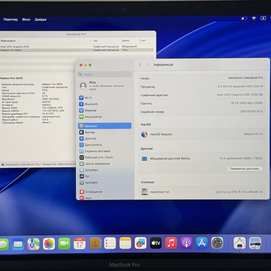This screenshot has height=271, width=271.
Task: Click 16 ГБ 2400 MHz DDR4 memory value
Action: point(247,103)
